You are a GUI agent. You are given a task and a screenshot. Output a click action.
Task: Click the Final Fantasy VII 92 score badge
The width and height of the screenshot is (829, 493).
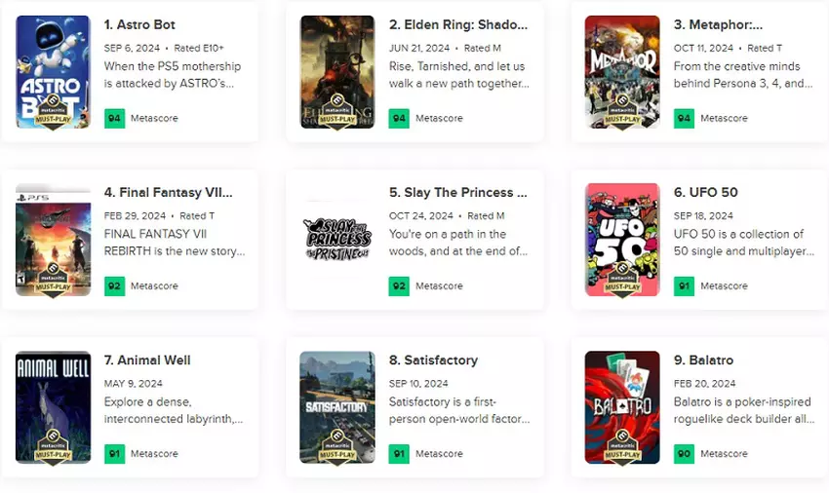click(115, 285)
